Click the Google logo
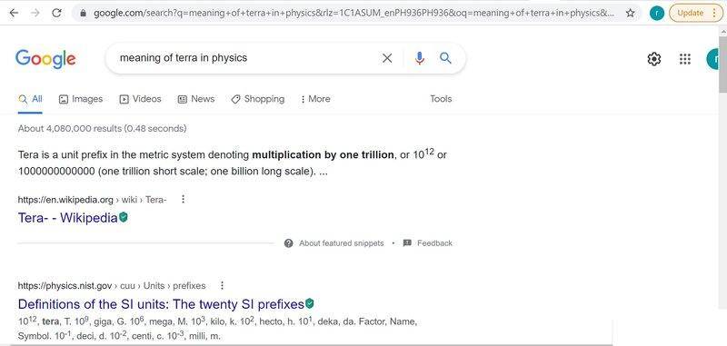The image size is (727, 346). [45, 59]
